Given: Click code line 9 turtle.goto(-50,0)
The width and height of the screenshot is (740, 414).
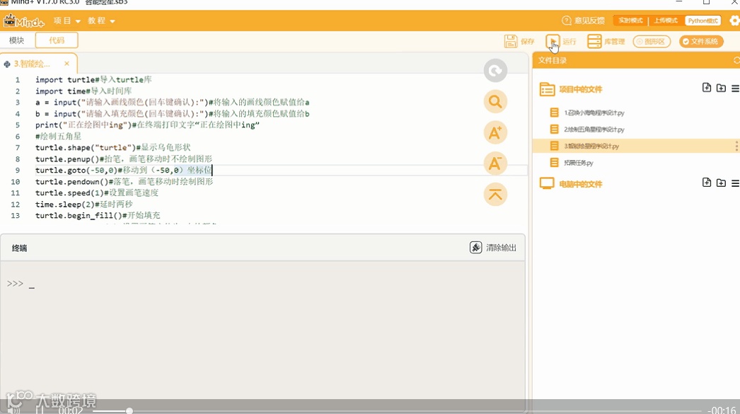Looking at the screenshot, I should [x=124, y=171].
